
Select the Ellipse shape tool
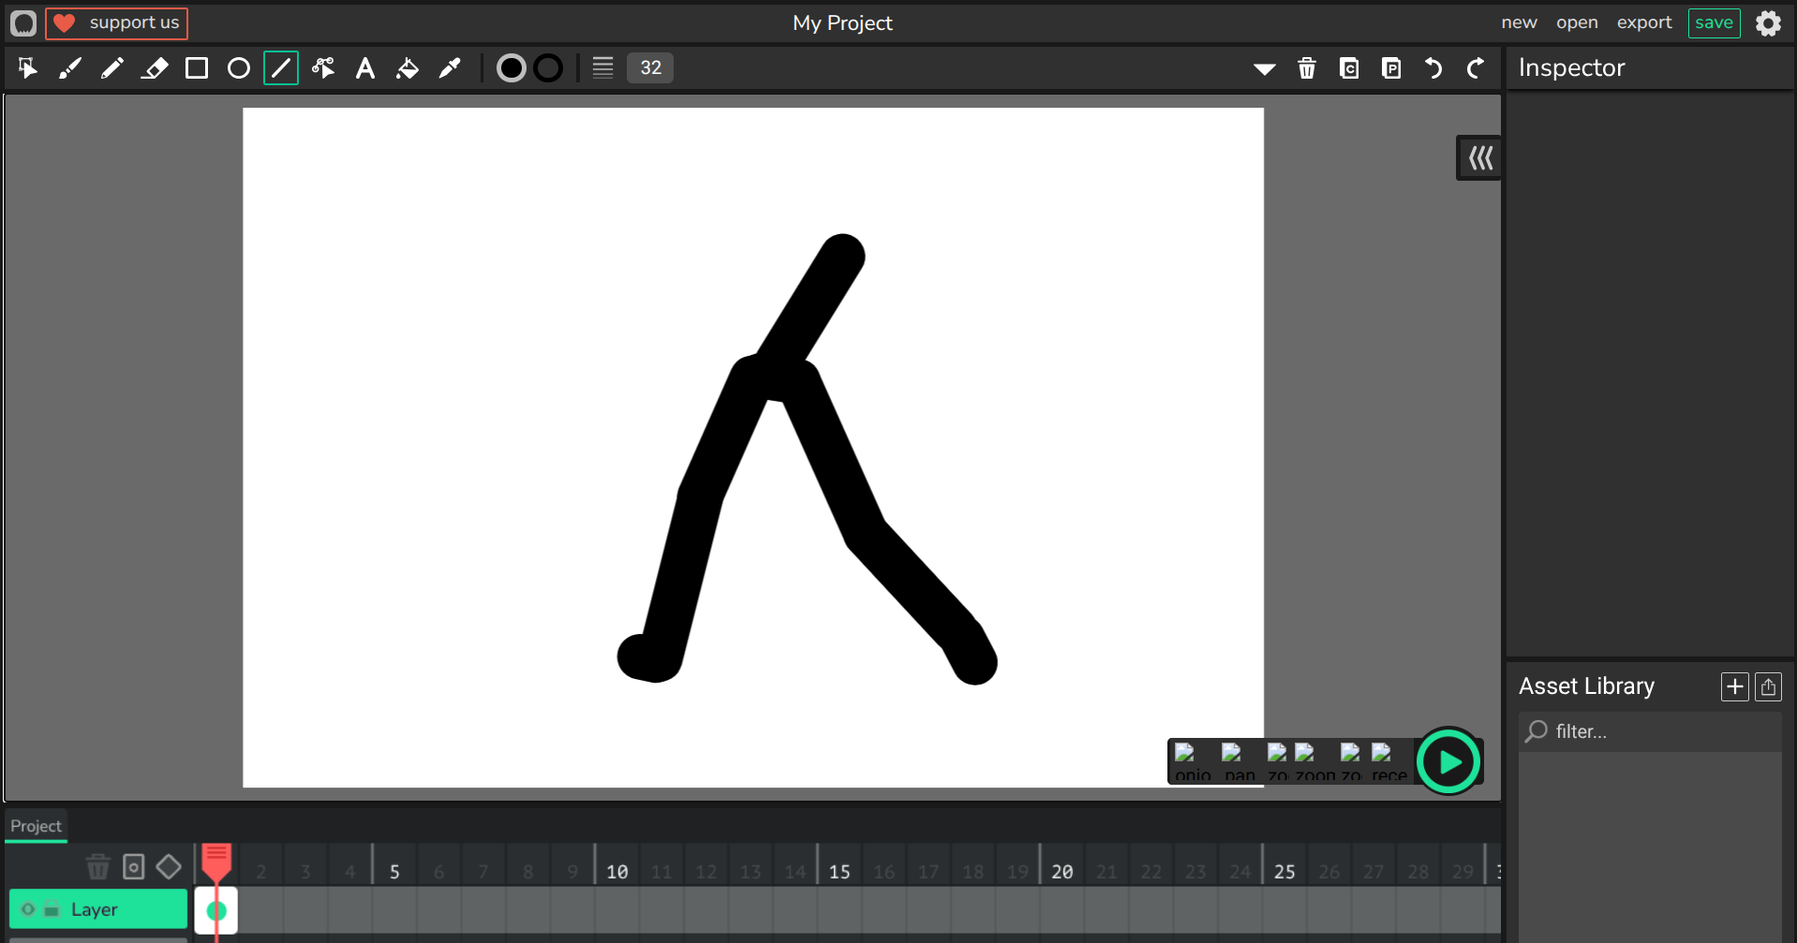(x=239, y=68)
